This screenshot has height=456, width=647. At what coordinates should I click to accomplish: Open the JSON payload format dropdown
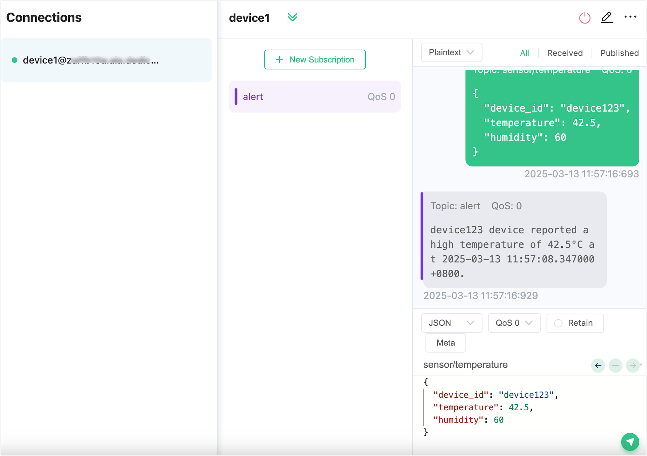click(451, 323)
